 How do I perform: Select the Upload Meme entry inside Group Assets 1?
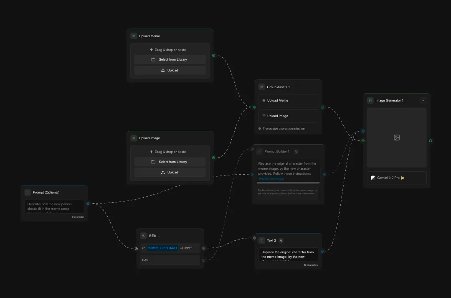tap(288, 100)
